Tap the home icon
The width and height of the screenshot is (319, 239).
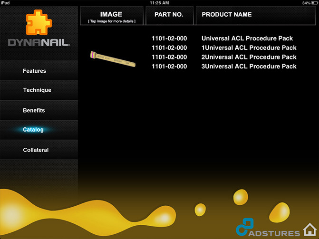310,229
